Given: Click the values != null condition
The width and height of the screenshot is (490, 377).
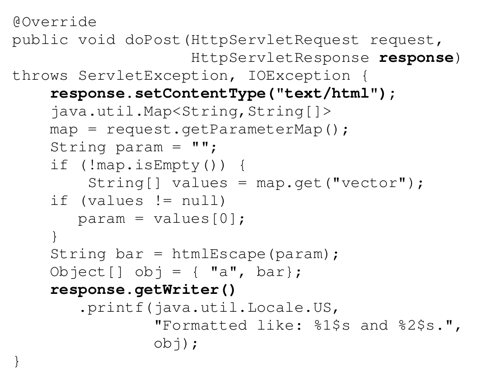Looking at the screenshot, I should 153,201.
